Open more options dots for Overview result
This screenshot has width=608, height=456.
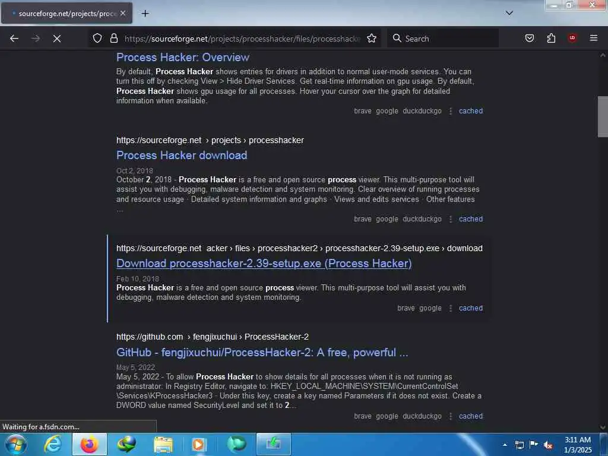451,111
